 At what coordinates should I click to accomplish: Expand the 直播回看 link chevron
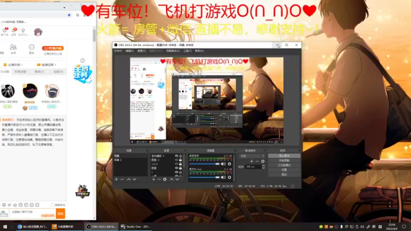[x=55, y=65]
